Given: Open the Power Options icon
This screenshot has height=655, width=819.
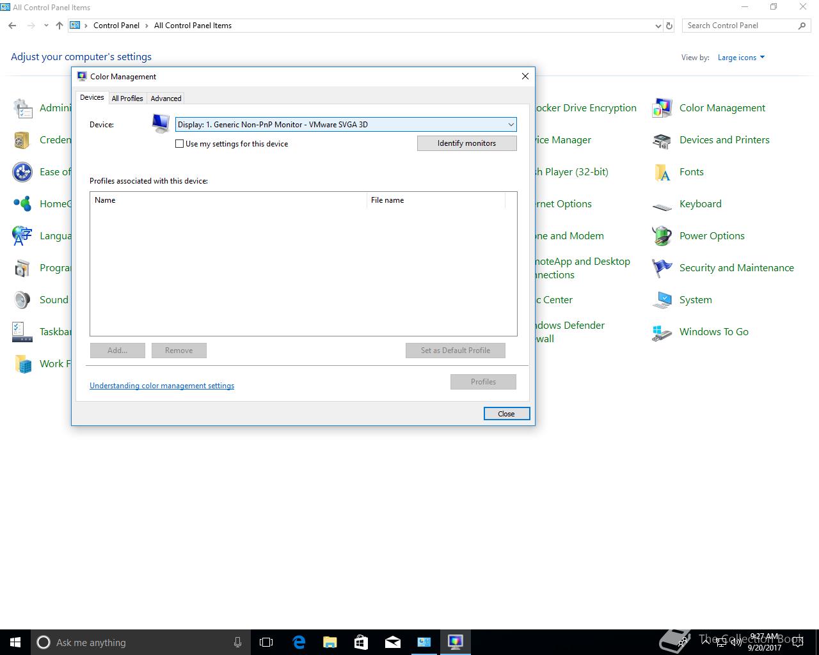Looking at the screenshot, I should click(x=662, y=236).
